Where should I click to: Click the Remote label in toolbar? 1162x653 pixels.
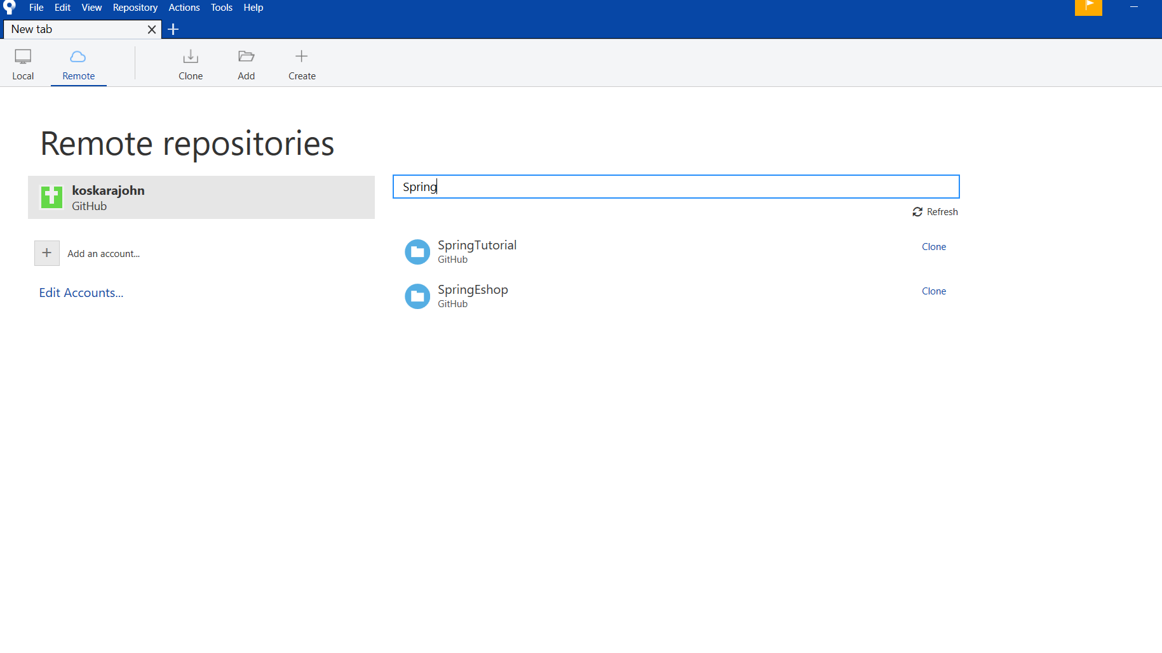pos(79,76)
